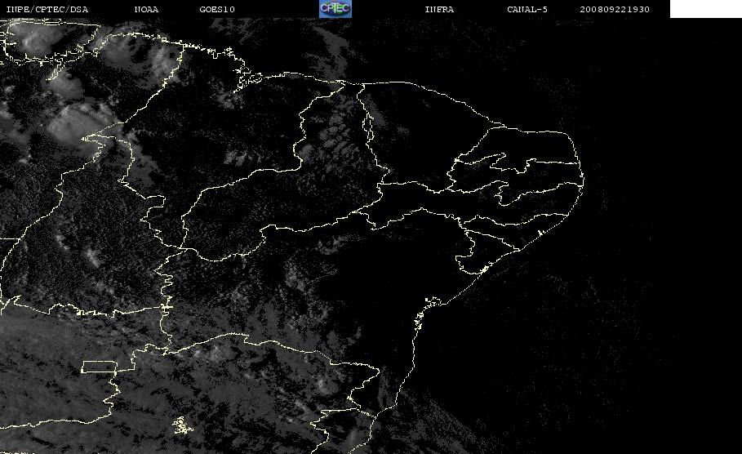
Task: Click the CPTEC logo in the header
Action: (335, 8)
